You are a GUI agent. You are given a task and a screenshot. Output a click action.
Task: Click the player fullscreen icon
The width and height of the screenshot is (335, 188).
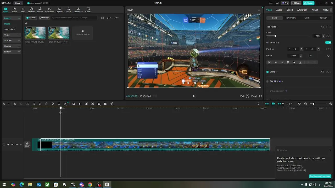(x=260, y=96)
